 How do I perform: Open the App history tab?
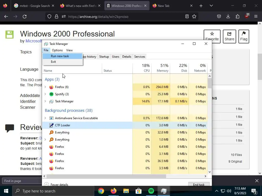90,57
